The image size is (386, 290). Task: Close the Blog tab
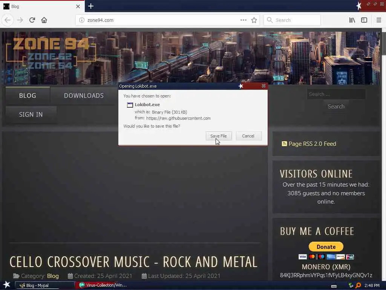click(78, 6)
